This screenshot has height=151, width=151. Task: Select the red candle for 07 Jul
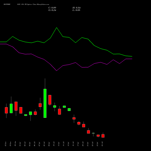40,105
